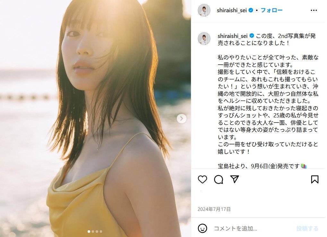
Task: Share the post with the paper plane icon
Action: pos(235,179)
